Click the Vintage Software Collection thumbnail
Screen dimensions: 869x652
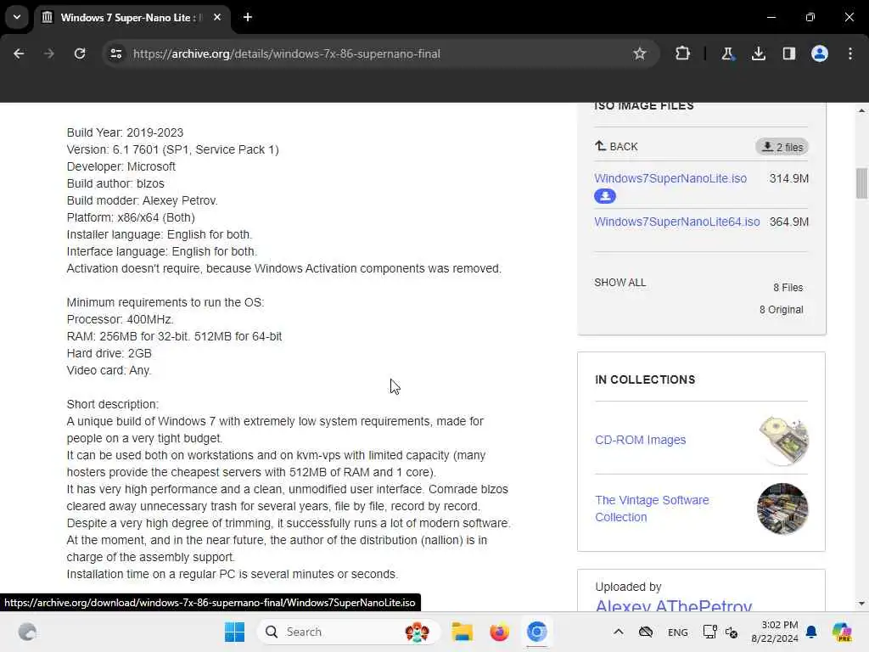[782, 509]
